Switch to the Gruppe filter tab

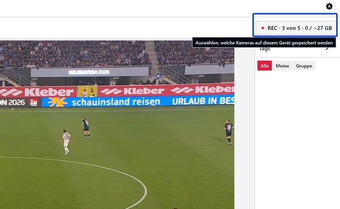click(x=304, y=66)
